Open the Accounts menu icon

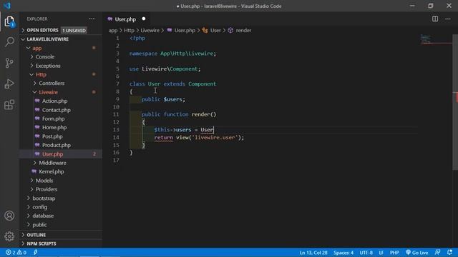point(9,216)
